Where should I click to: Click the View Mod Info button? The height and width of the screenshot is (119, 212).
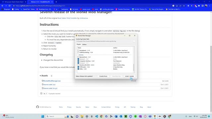point(116,76)
